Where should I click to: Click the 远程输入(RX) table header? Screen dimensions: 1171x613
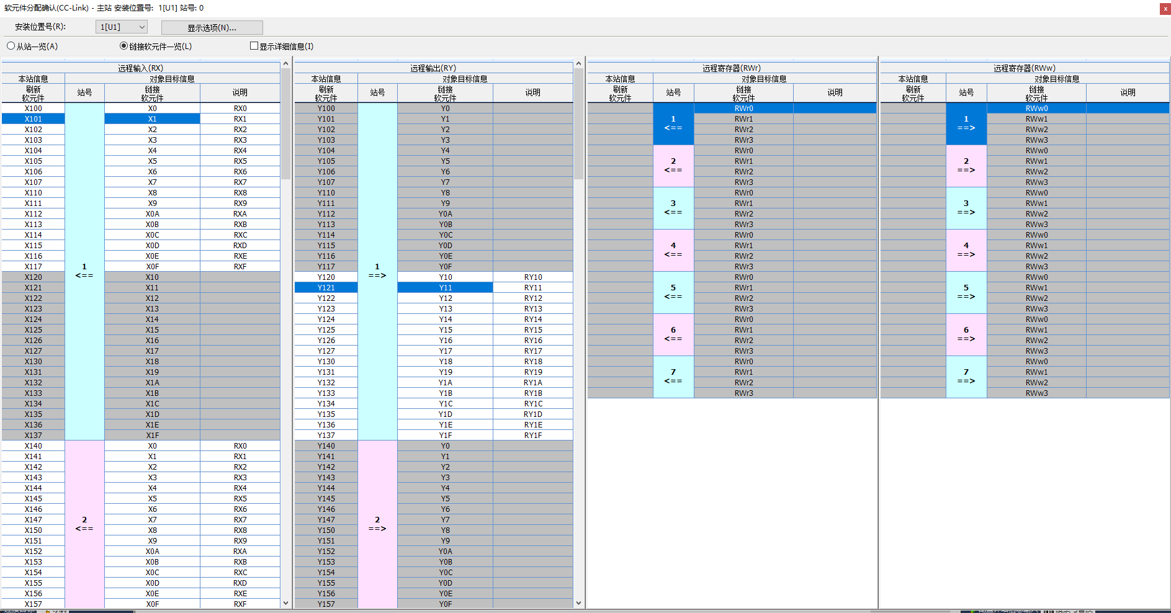pyautogui.click(x=141, y=68)
